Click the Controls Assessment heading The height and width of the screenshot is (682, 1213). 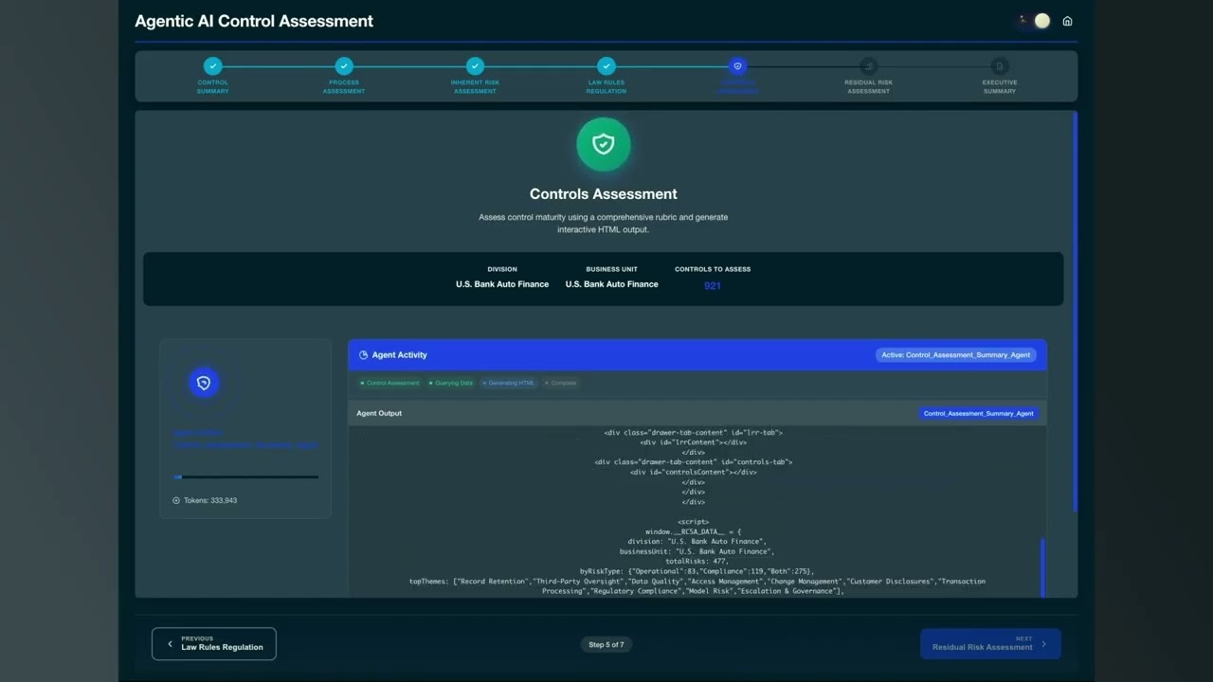pyautogui.click(x=604, y=194)
